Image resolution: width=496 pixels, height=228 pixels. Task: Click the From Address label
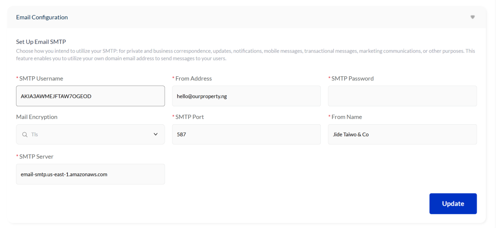193,78
